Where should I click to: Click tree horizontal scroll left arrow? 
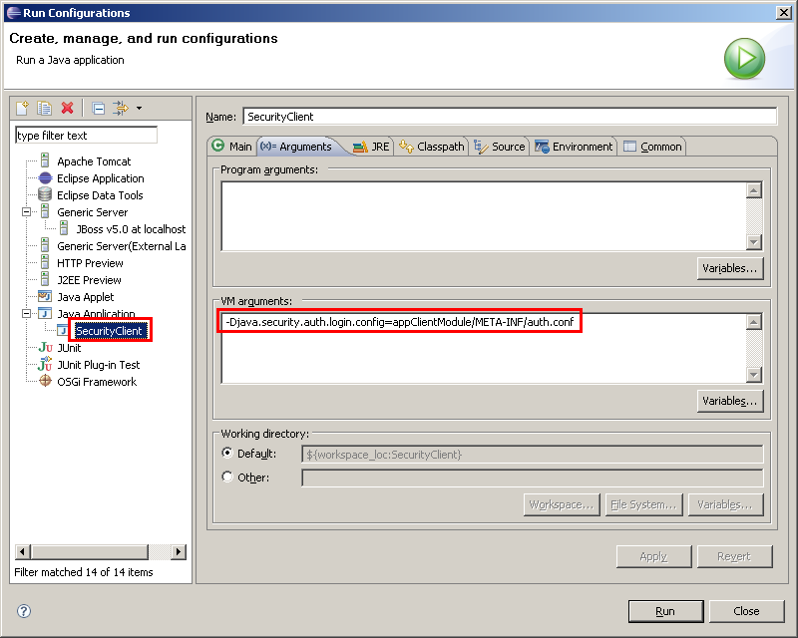[x=22, y=551]
